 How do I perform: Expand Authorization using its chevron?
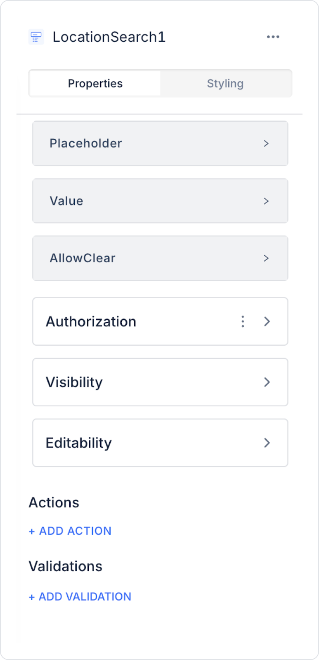[267, 321]
